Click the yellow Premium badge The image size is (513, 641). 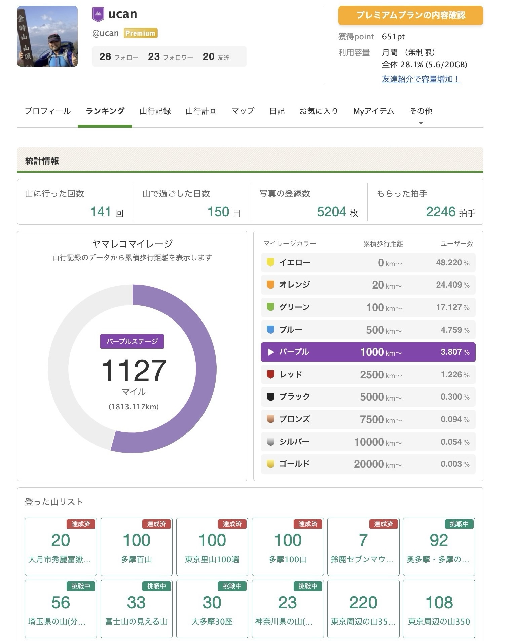(x=140, y=33)
